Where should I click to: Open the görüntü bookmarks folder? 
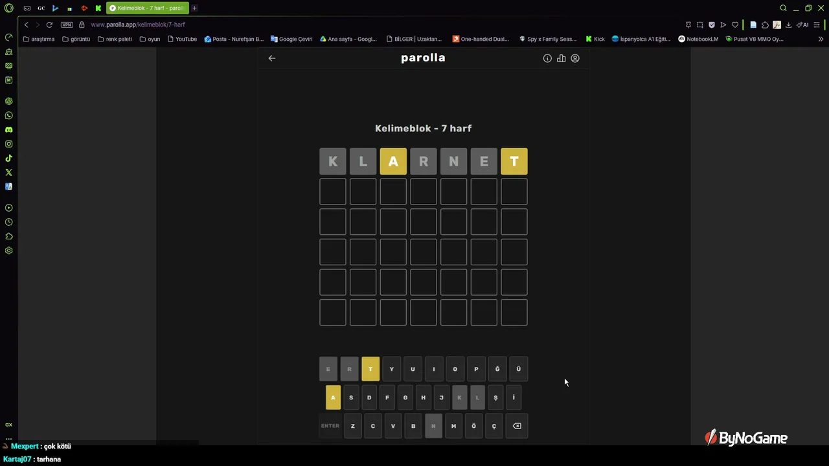click(x=76, y=39)
